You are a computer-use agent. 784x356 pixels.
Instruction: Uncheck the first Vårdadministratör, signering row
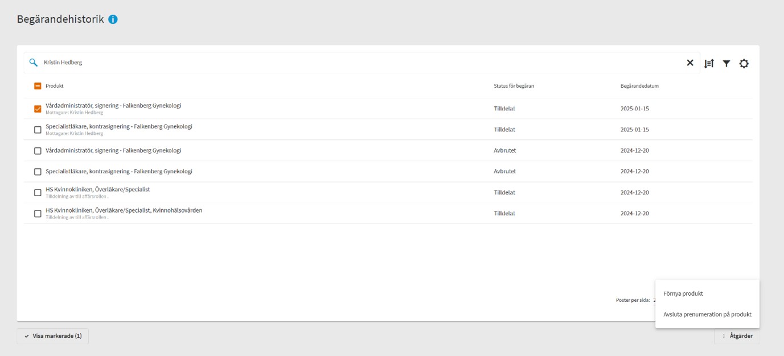coord(38,109)
